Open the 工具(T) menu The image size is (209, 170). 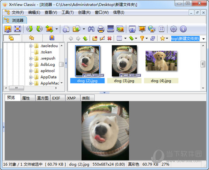(67, 13)
